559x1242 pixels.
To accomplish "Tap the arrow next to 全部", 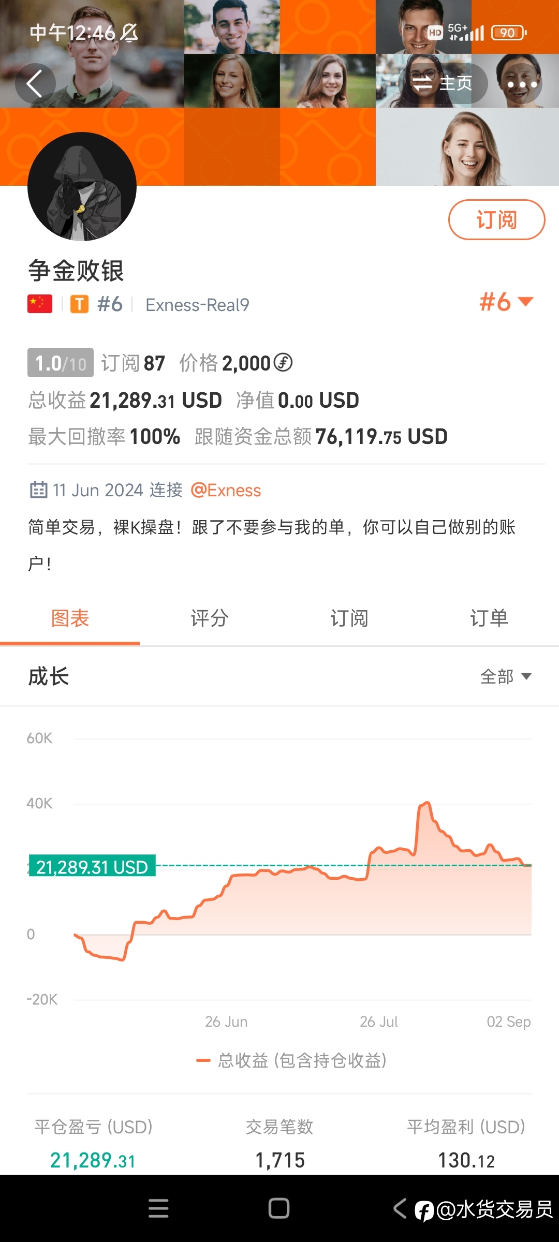I will 526,676.
